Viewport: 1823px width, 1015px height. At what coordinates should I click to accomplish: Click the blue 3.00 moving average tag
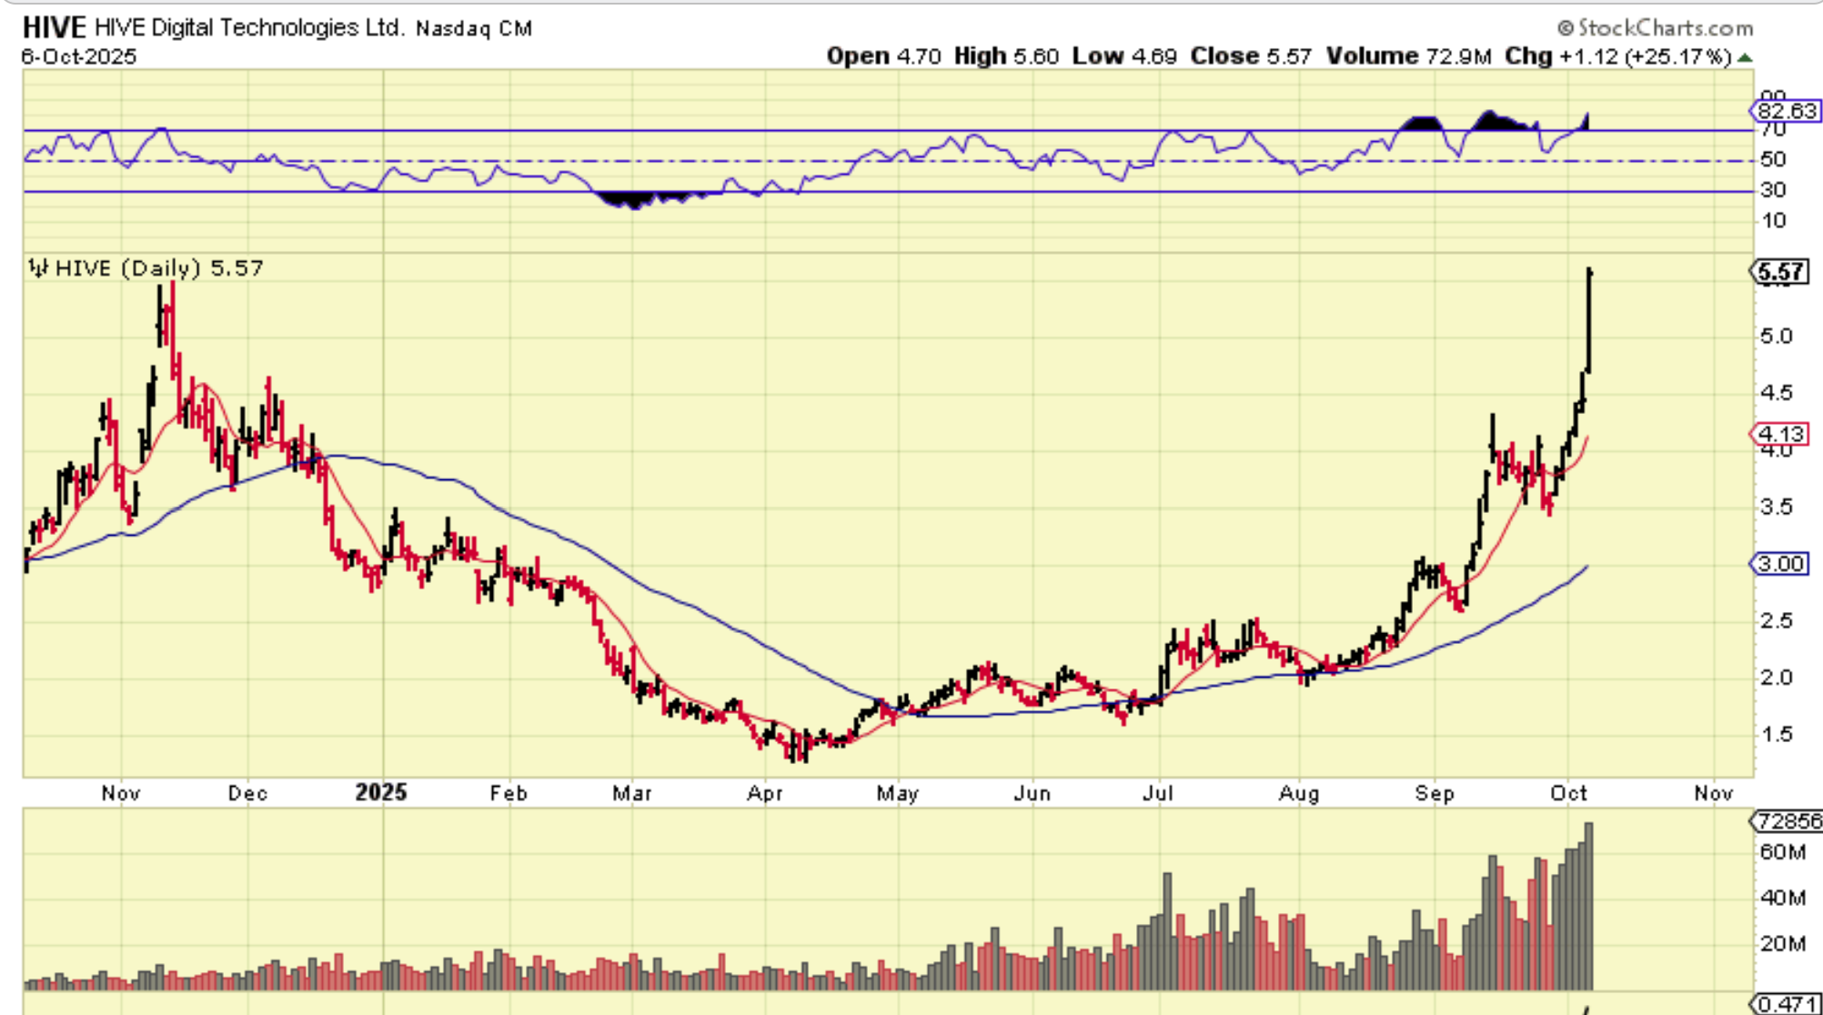[1780, 563]
